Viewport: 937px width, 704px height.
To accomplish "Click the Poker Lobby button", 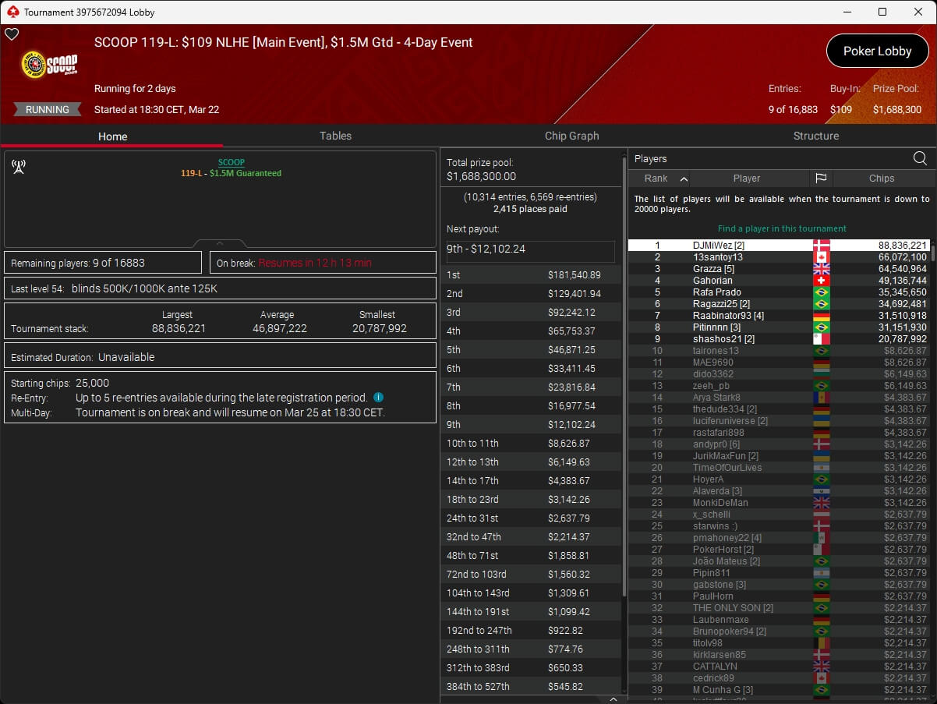I will click(x=877, y=51).
